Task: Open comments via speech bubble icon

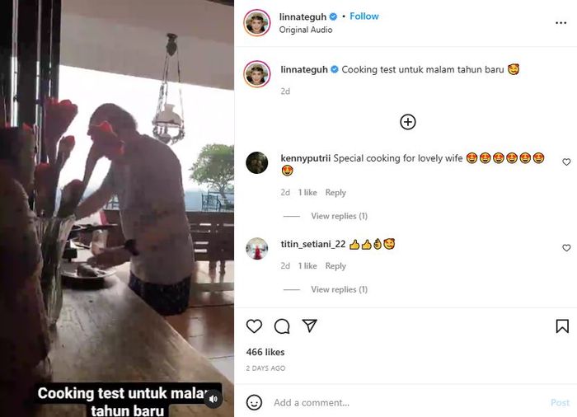Action: click(x=282, y=326)
